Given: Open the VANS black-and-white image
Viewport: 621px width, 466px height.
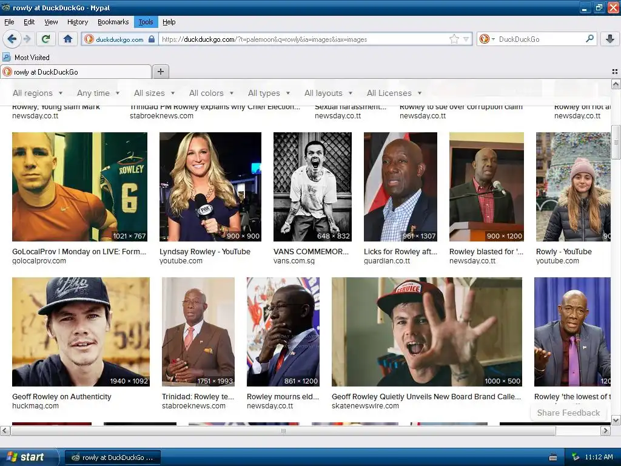Looking at the screenshot, I should [312, 187].
